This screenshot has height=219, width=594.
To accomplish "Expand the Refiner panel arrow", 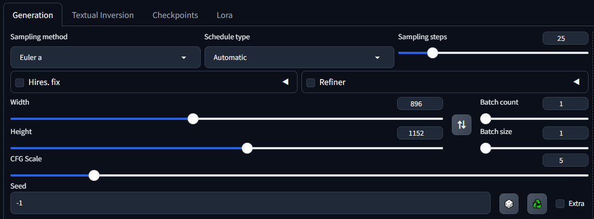I will pos(576,82).
